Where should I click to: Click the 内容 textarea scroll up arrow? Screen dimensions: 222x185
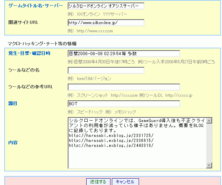point(209,121)
